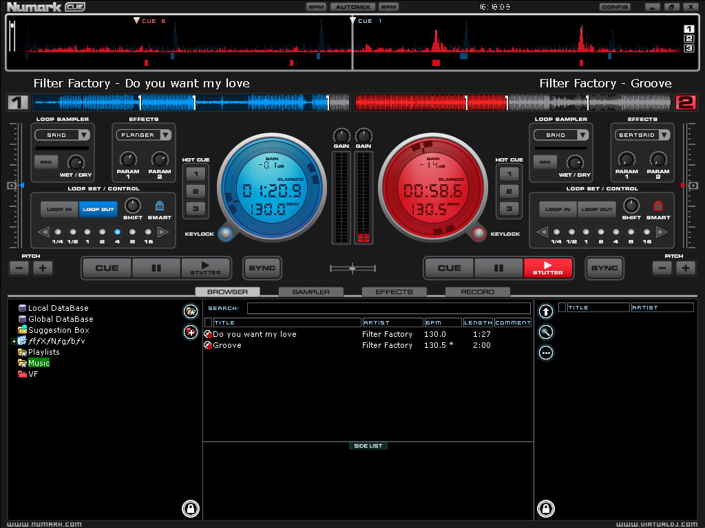Viewport: 705px width, 528px height.
Task: Sort tracks by the Title column header
Action: 287,322
